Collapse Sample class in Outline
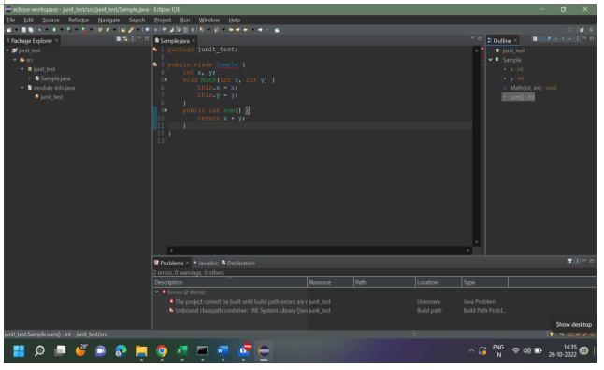This screenshot has width=604, height=370. coord(490,60)
